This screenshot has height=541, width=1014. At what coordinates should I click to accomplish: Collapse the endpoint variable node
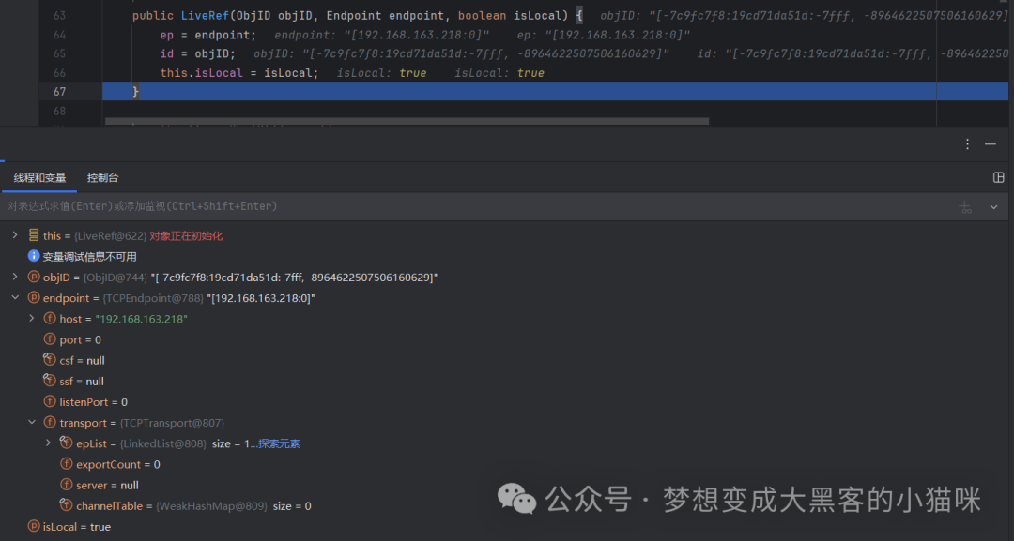15,297
